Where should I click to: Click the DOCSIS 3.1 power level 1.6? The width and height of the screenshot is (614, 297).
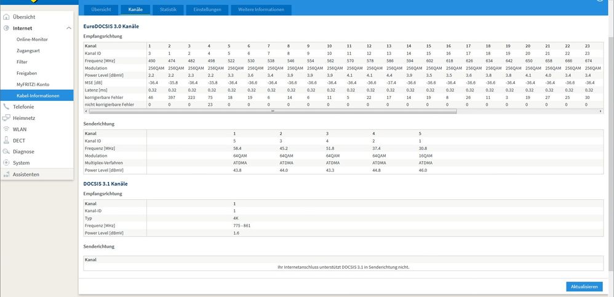click(x=236, y=233)
